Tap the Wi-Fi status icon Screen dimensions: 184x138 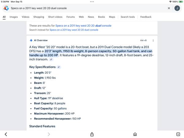click(170, 2)
